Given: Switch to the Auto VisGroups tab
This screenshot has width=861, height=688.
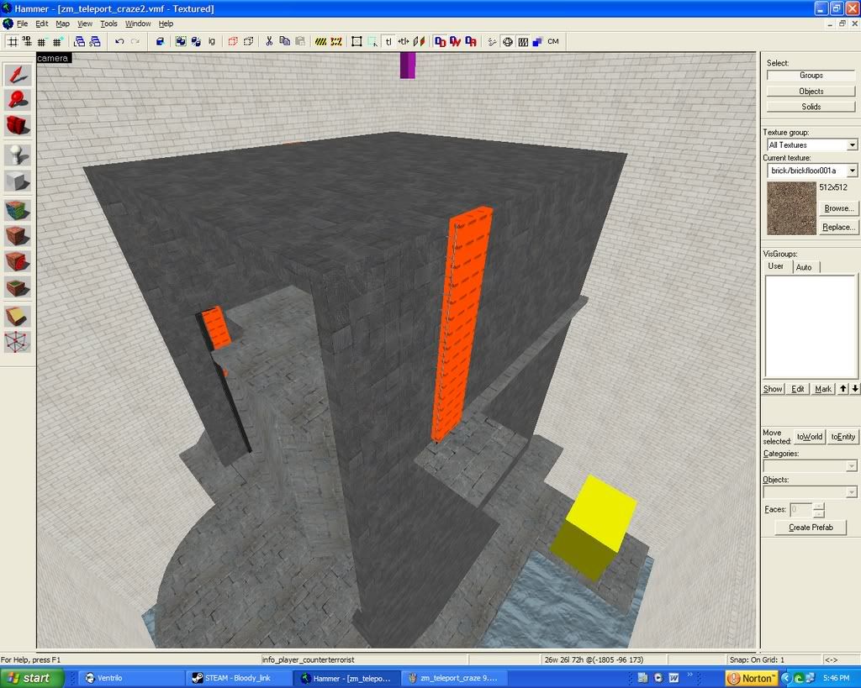Looking at the screenshot, I should pyautogui.click(x=804, y=267).
